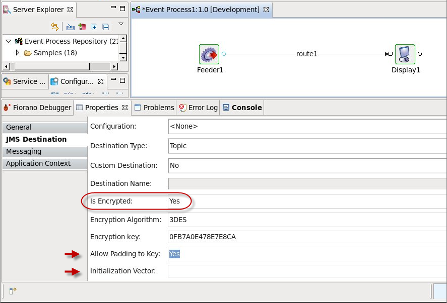Image resolution: width=447 pixels, height=303 pixels.
Task: Click the Display1 input port square
Action: [x=391, y=54]
